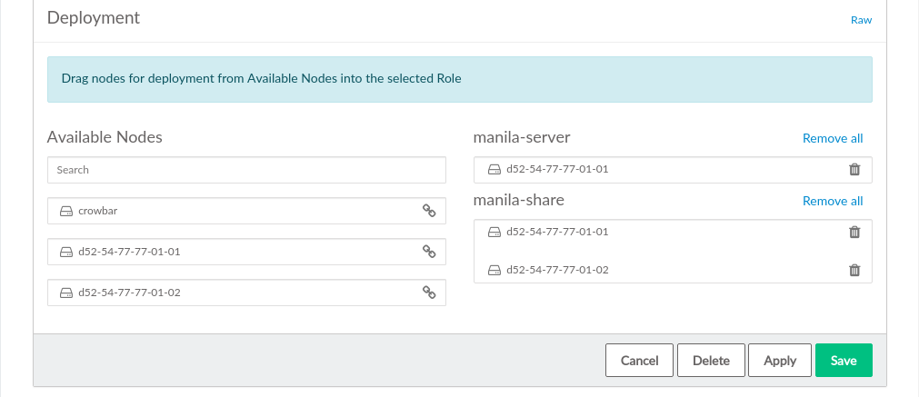Click link icon for available node d52-54-77-77-01-01
Image resolution: width=919 pixels, height=397 pixels.
(429, 252)
